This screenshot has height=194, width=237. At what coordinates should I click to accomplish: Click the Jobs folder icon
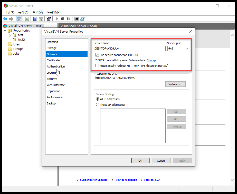tap(10, 54)
